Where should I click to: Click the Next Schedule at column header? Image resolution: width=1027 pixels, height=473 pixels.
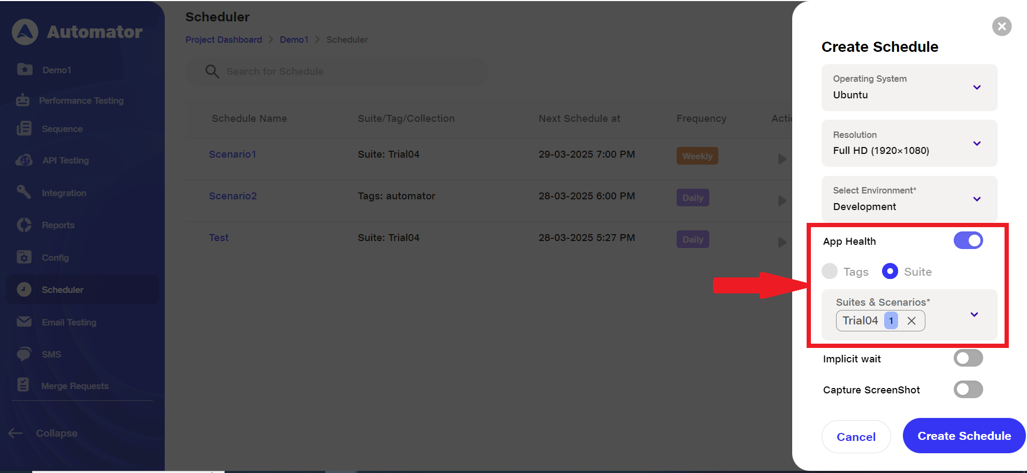pyautogui.click(x=579, y=118)
